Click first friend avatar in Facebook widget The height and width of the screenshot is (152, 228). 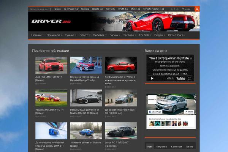pyautogui.click(x=152, y=123)
